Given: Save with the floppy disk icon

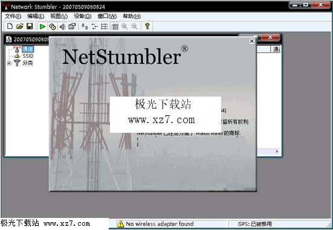Looking at the screenshot, I should click(x=30, y=27).
